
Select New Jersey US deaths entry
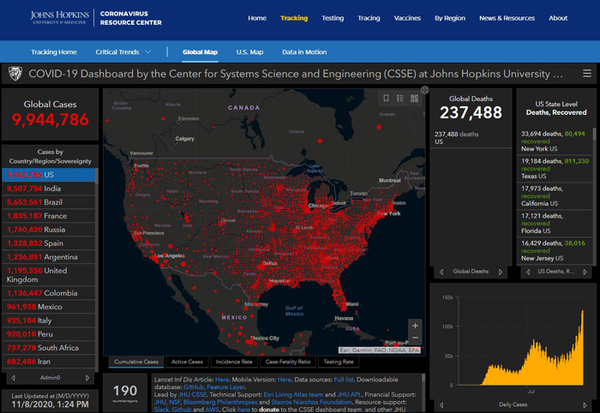(x=555, y=251)
